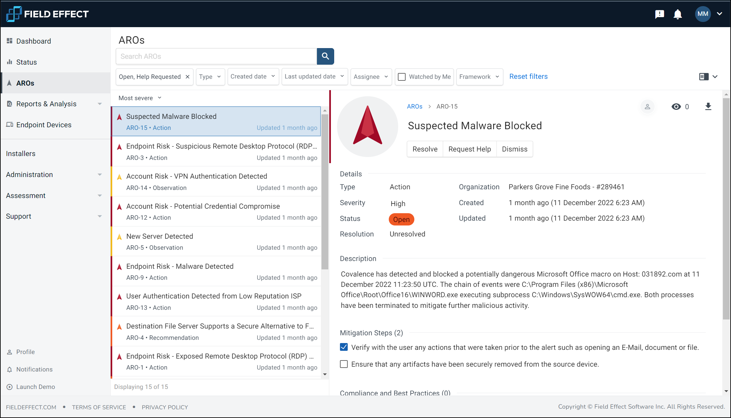Click the Request Help button

[x=470, y=149]
